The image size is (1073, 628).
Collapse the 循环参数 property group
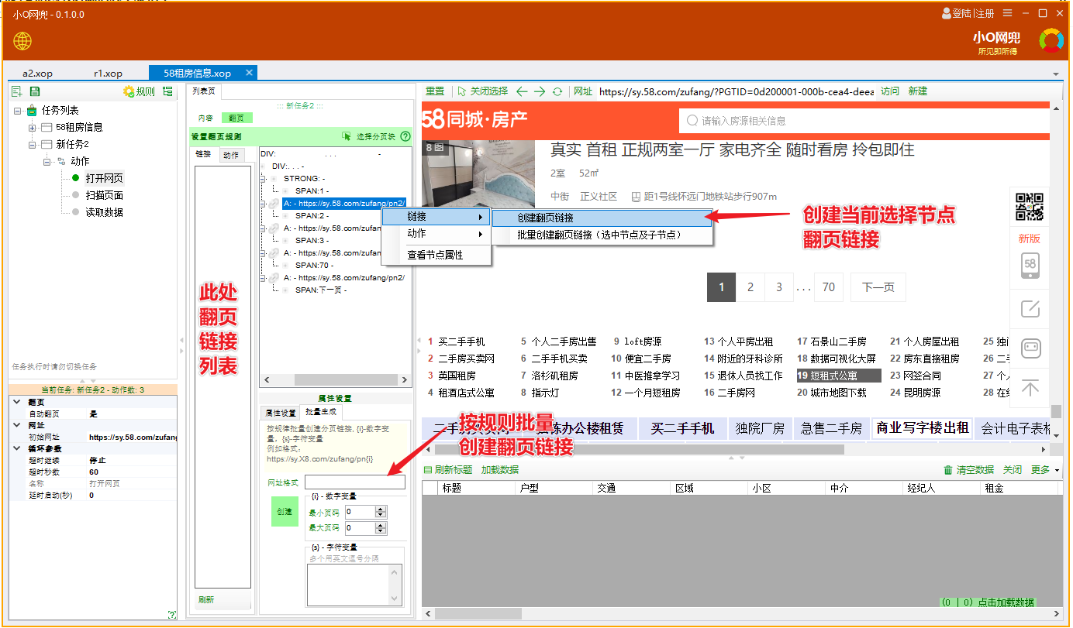pos(17,449)
